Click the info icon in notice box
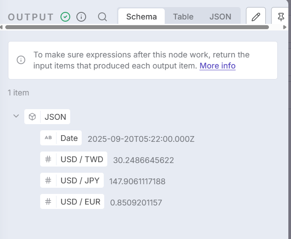 pyautogui.click(x=21, y=60)
